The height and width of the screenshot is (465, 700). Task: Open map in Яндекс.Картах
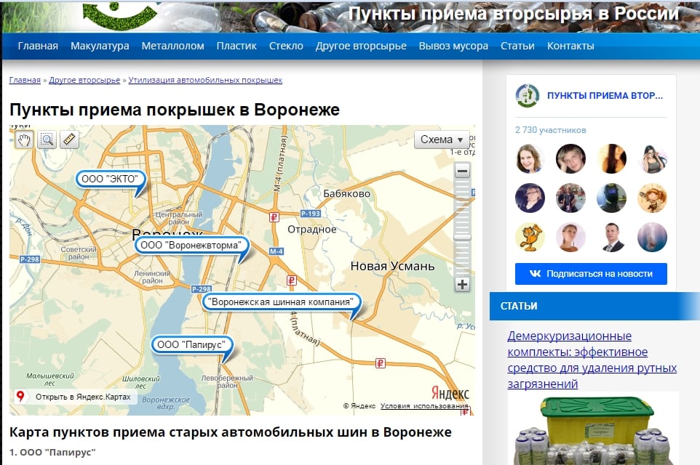83,397
